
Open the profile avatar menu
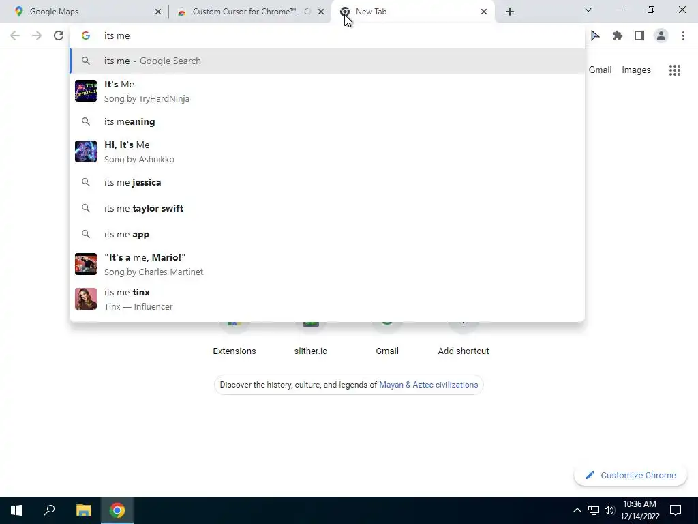661,35
